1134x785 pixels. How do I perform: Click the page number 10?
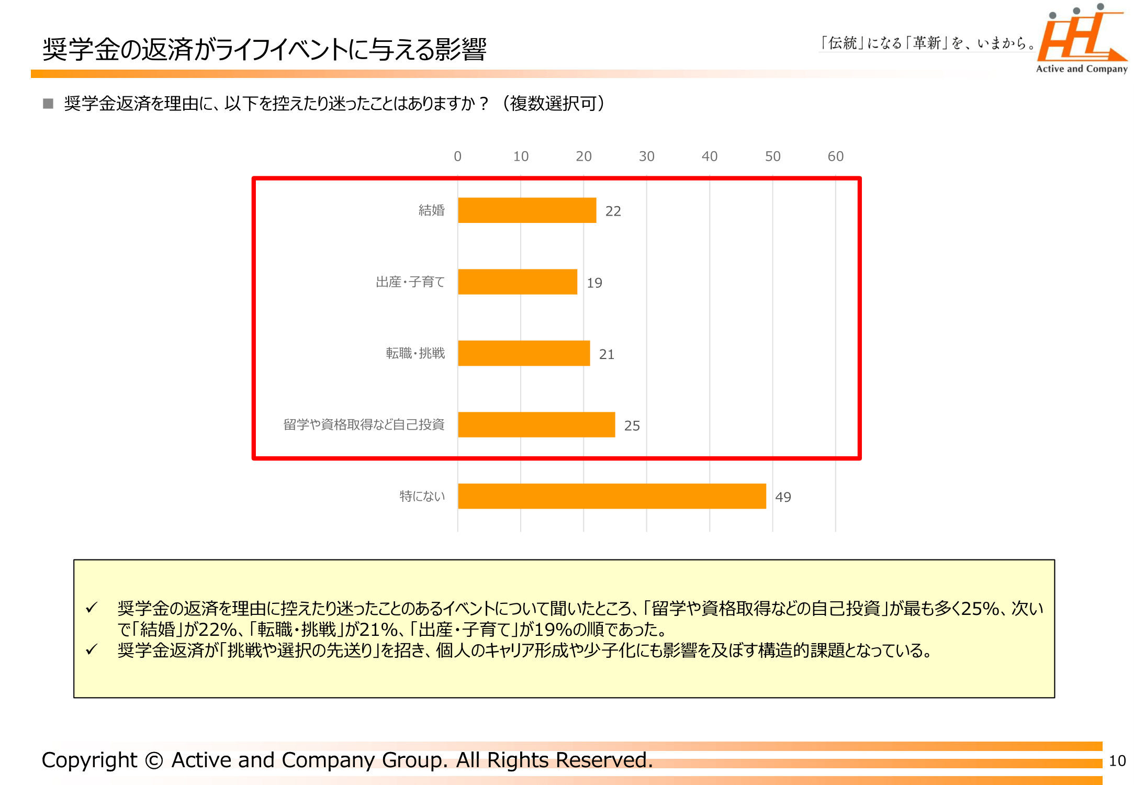coord(1117,761)
